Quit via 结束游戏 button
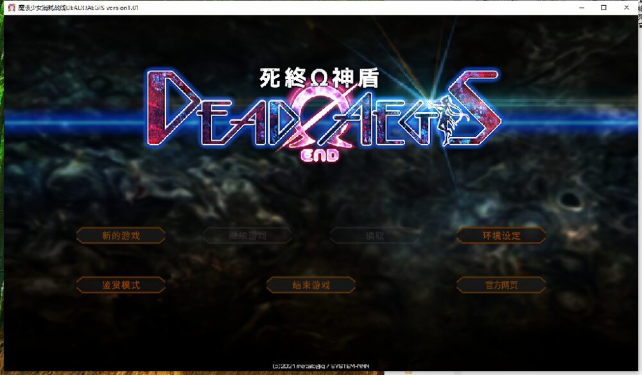The image size is (642, 375). [311, 285]
